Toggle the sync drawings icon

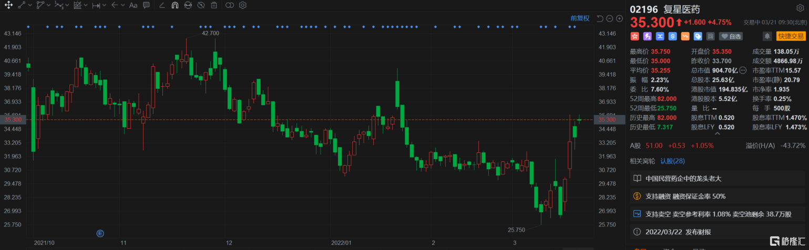coord(188,5)
